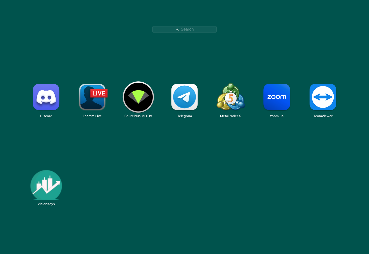Launch Ecamm Live app icon
The width and height of the screenshot is (369, 254).
click(93, 97)
